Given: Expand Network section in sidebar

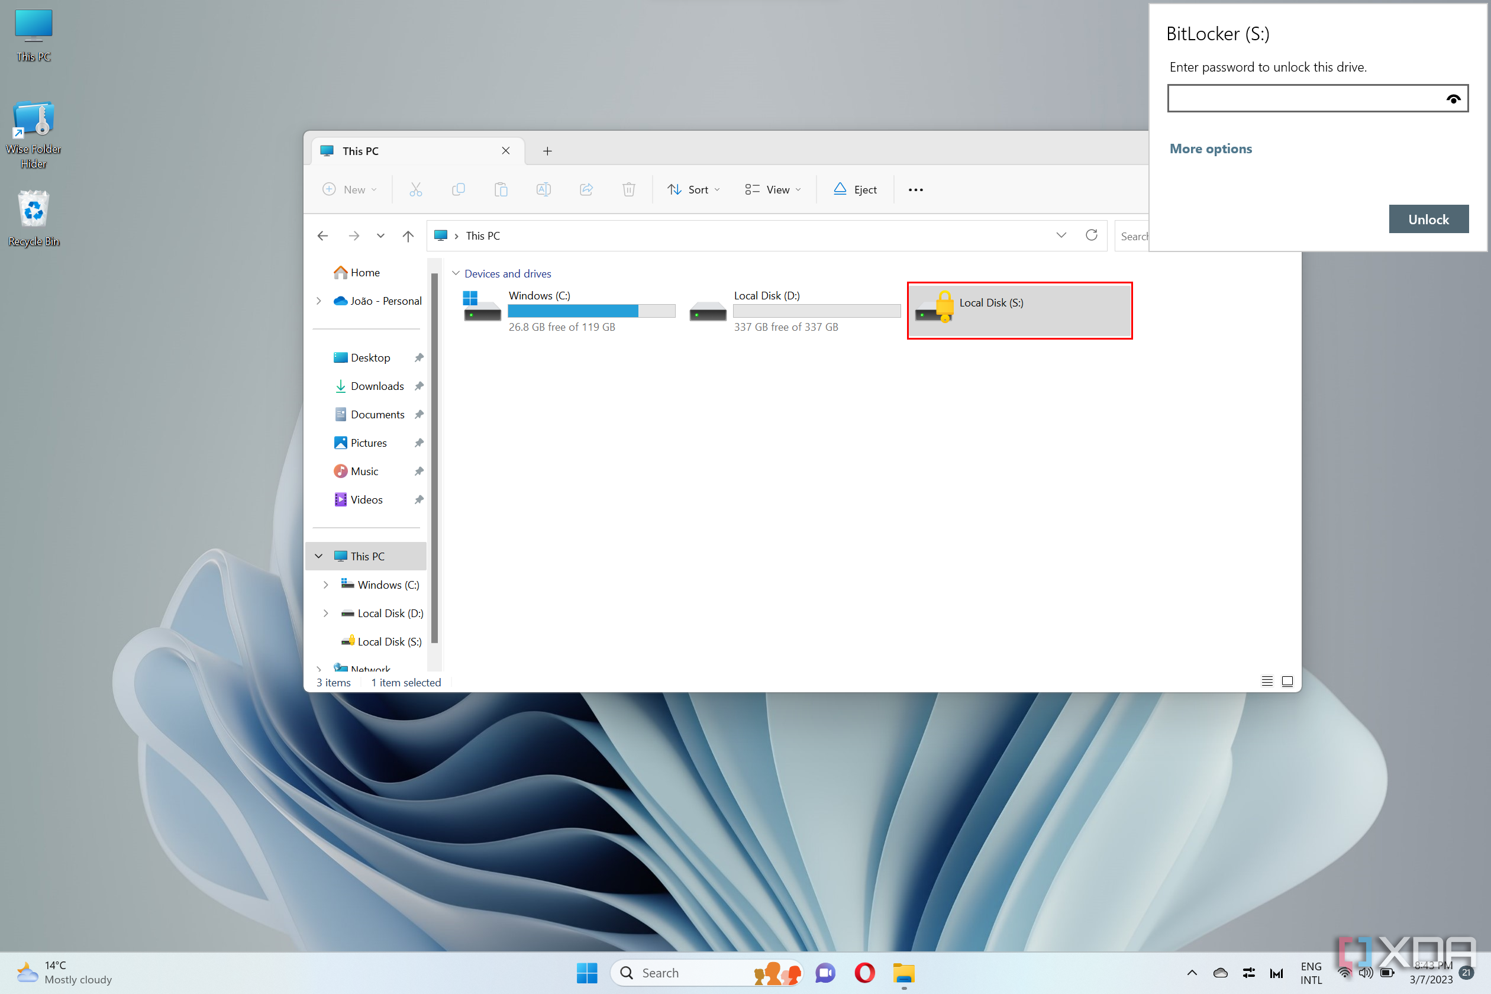Looking at the screenshot, I should [x=321, y=666].
